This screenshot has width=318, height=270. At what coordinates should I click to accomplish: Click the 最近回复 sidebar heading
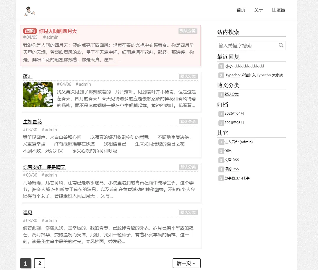coord(228,57)
